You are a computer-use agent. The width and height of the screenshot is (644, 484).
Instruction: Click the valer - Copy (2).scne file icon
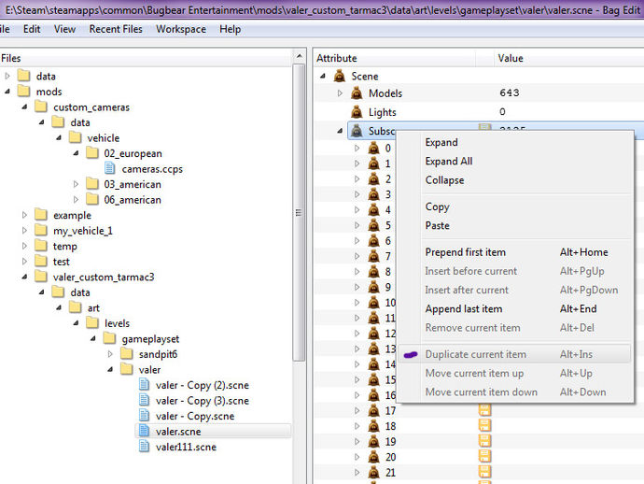[144, 385]
